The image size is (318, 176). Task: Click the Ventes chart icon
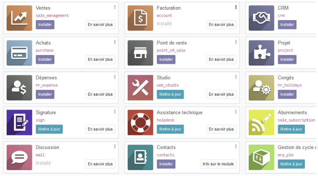click(x=19, y=18)
